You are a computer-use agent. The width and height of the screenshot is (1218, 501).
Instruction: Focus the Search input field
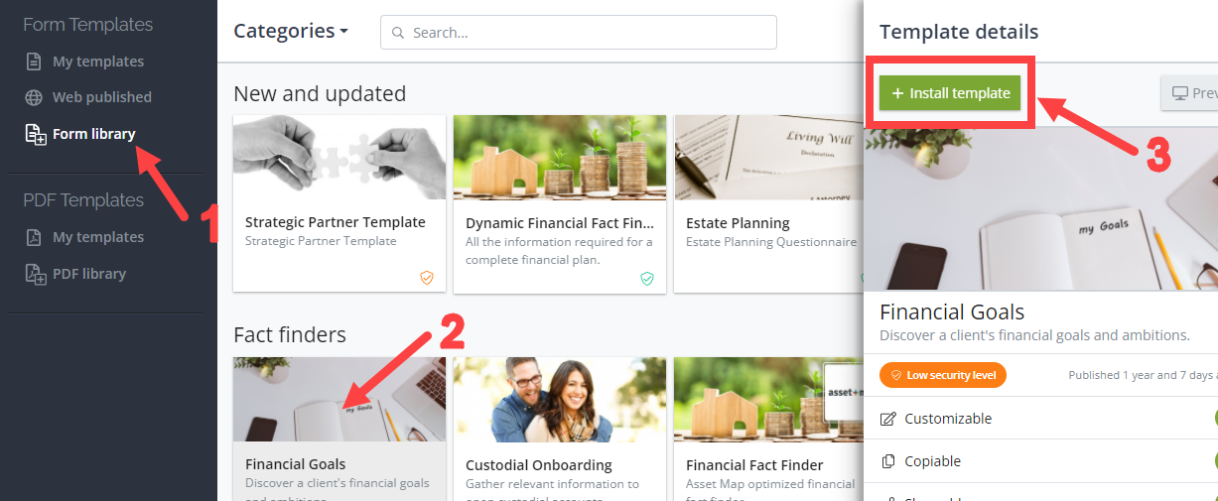point(579,33)
